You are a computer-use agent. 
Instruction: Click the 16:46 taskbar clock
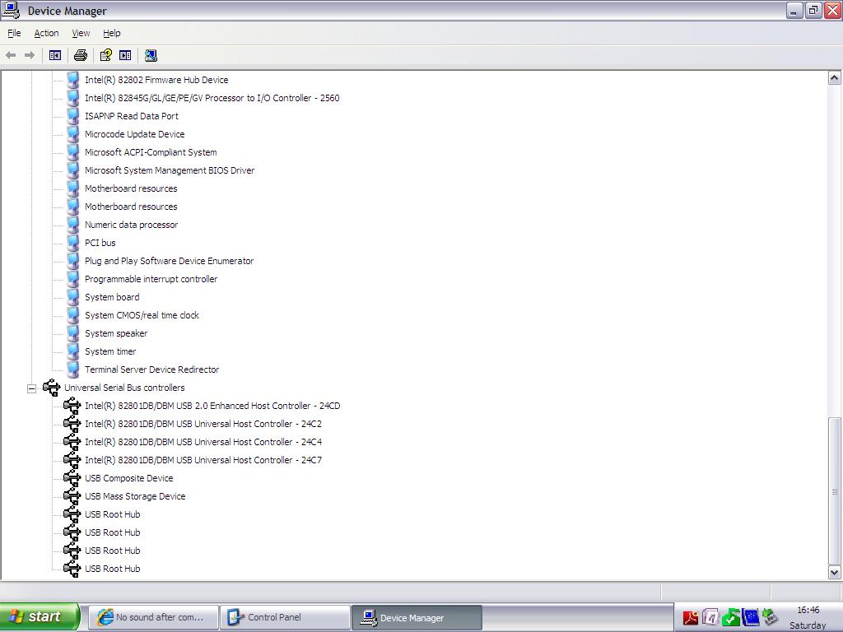(x=808, y=610)
